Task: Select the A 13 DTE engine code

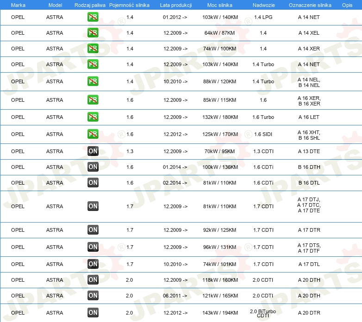Action: click(309, 151)
